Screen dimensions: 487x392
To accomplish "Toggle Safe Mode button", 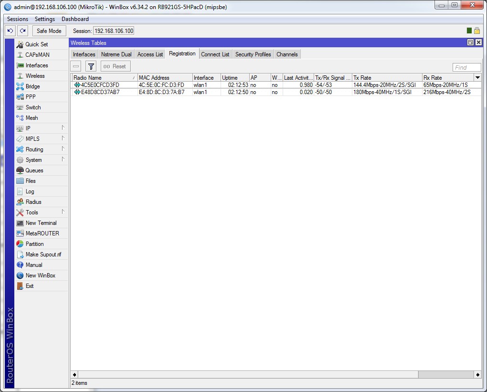I will [x=49, y=31].
